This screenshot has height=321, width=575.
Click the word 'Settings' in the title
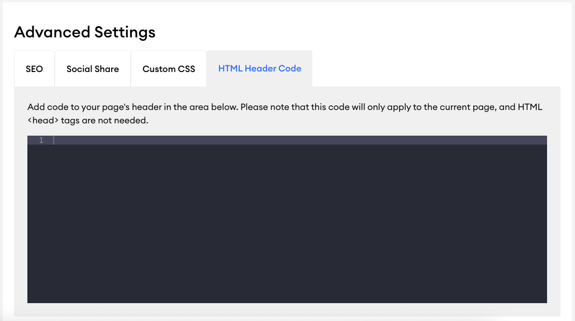tap(125, 32)
